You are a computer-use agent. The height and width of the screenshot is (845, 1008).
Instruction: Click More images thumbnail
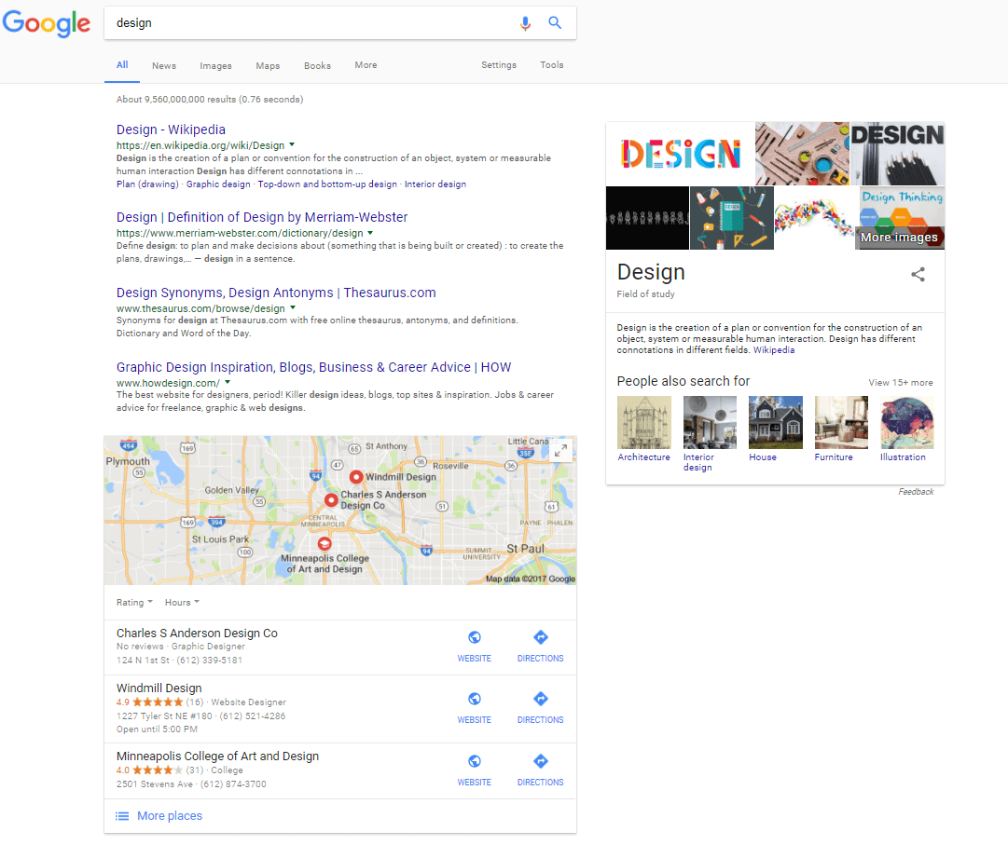[902, 218]
